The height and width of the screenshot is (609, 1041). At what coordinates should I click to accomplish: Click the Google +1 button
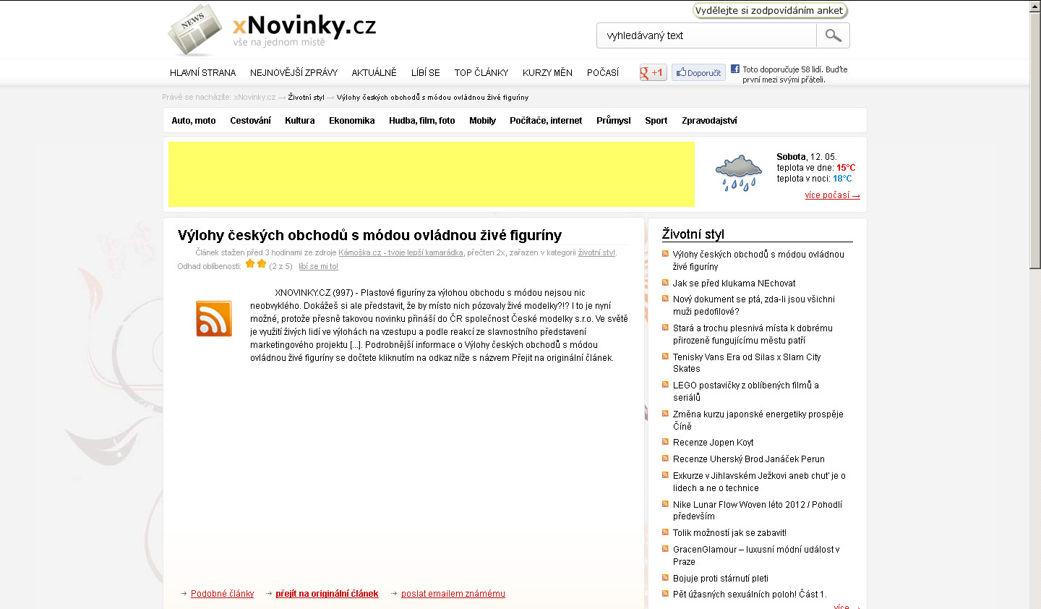click(x=653, y=72)
